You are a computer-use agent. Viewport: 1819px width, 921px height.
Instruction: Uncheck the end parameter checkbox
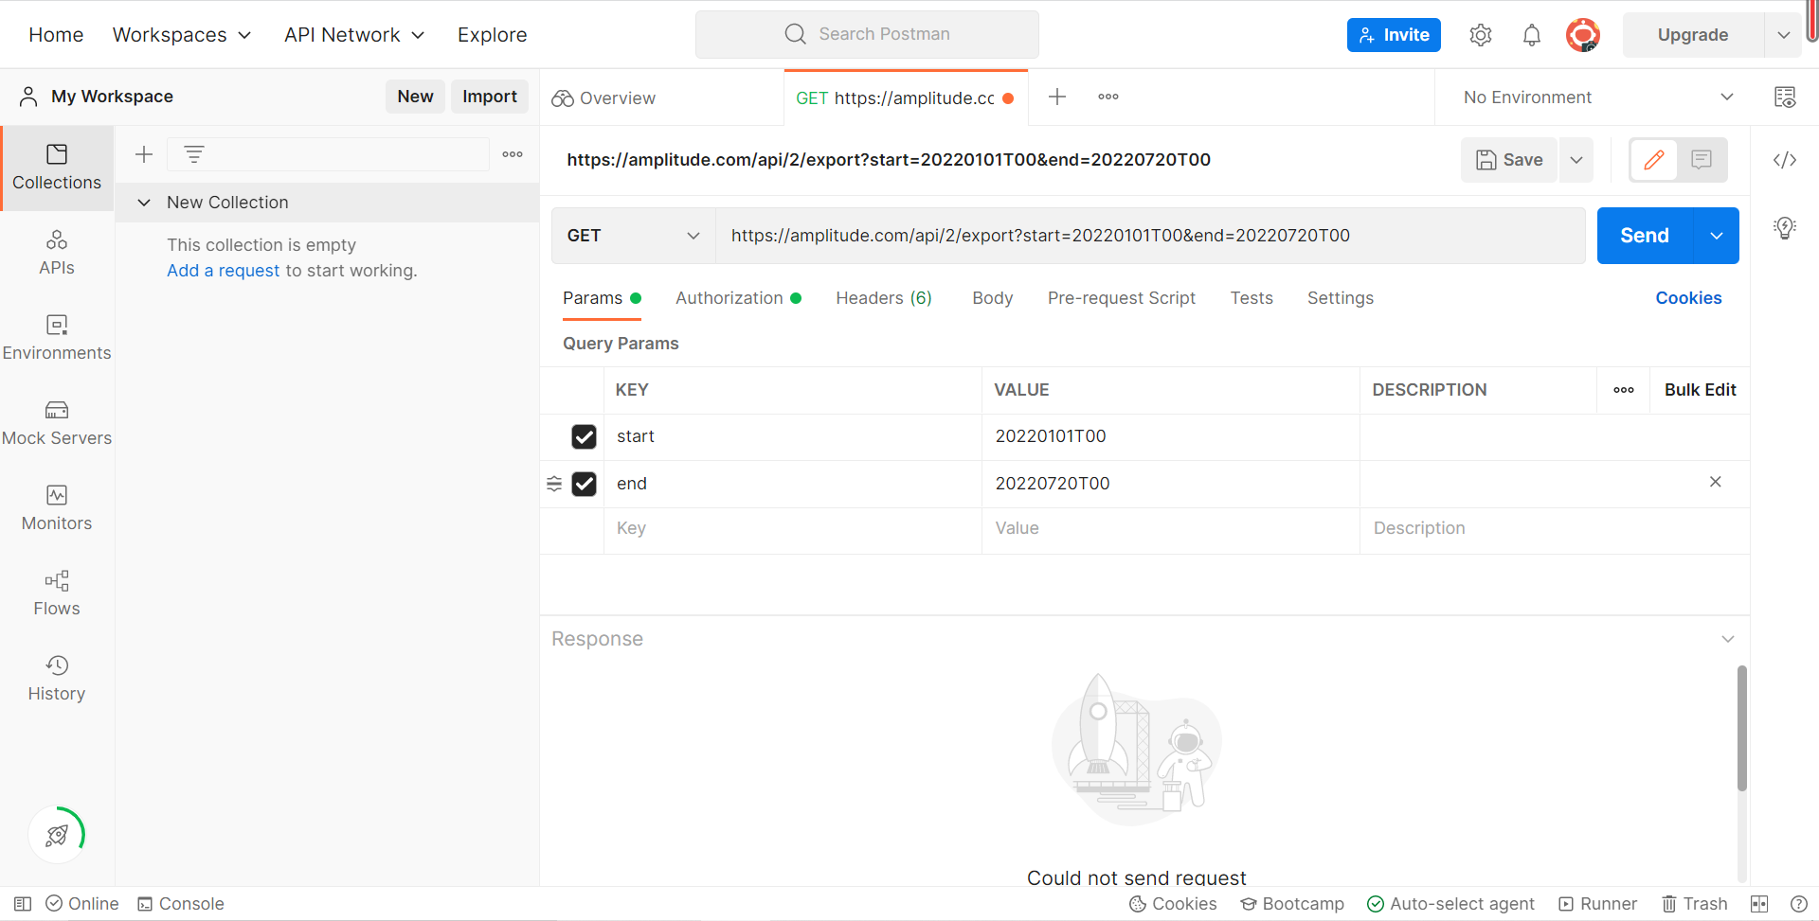(x=585, y=484)
